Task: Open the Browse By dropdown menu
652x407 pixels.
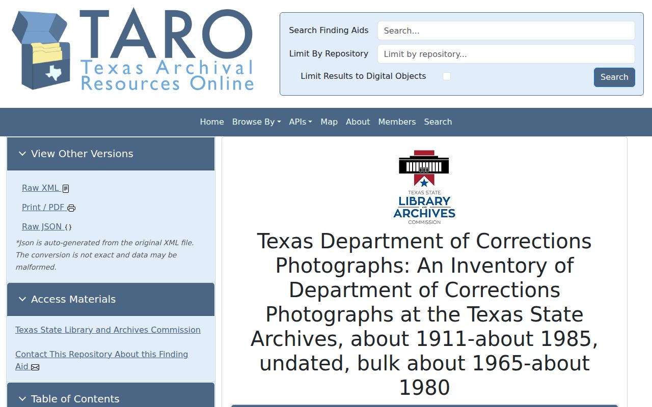Action: click(x=256, y=122)
